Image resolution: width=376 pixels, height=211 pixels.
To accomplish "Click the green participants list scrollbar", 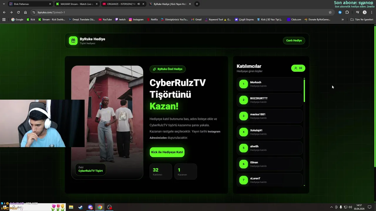I will [x=304, y=91].
